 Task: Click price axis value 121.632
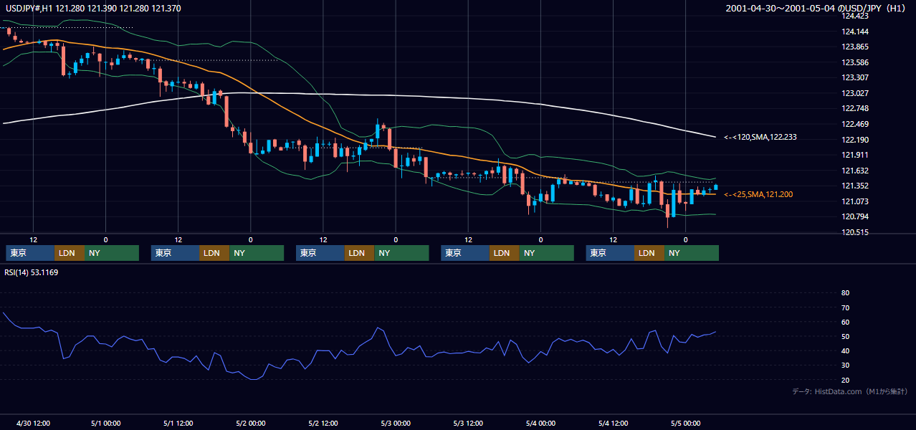pyautogui.click(x=855, y=171)
